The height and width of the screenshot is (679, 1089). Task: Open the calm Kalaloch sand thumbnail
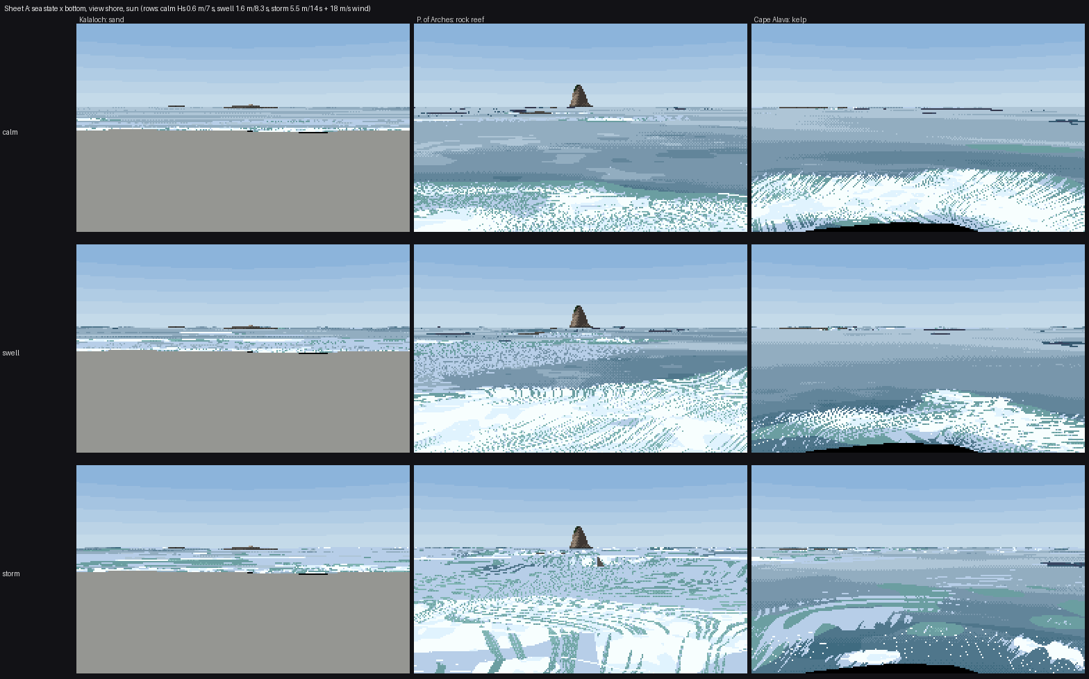(243, 128)
